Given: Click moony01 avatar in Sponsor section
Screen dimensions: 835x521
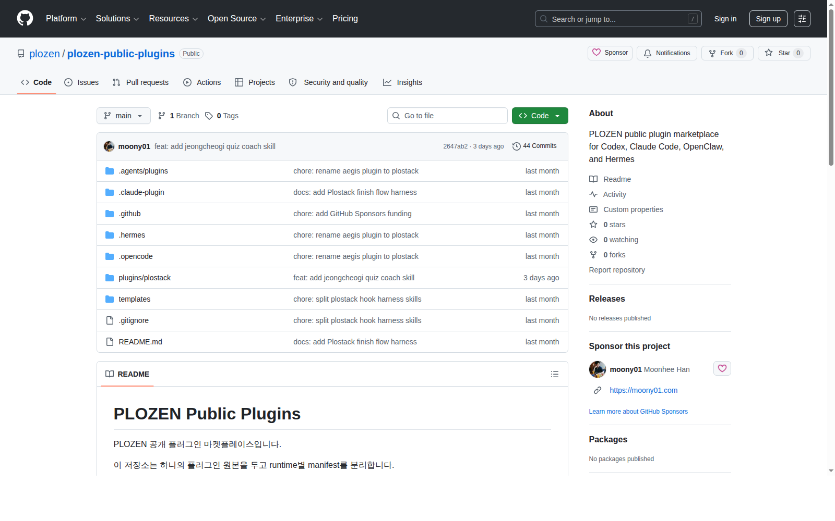Looking at the screenshot, I should (597, 369).
